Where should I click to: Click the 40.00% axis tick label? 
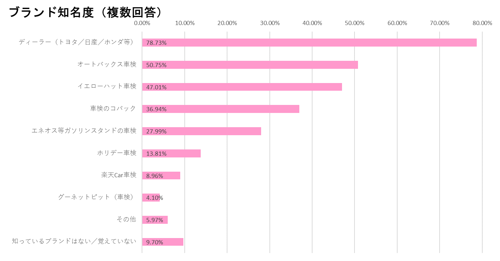312,23
